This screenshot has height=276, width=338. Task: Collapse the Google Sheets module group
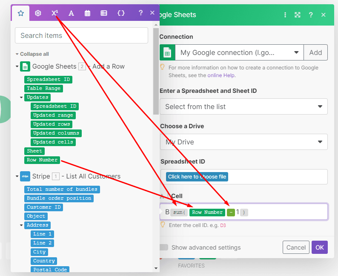pyautogui.click(x=17, y=66)
